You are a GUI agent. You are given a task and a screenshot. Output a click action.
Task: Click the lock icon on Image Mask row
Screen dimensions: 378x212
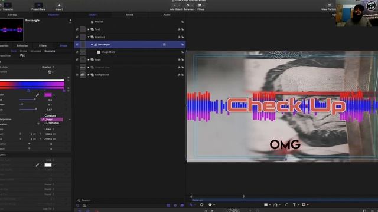tap(183, 52)
